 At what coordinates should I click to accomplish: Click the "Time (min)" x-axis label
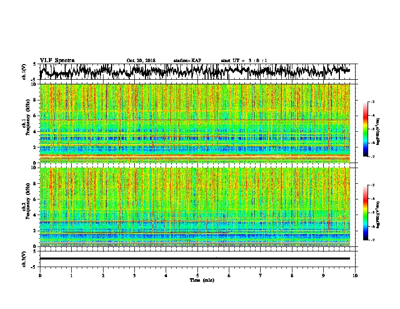pos(202,280)
